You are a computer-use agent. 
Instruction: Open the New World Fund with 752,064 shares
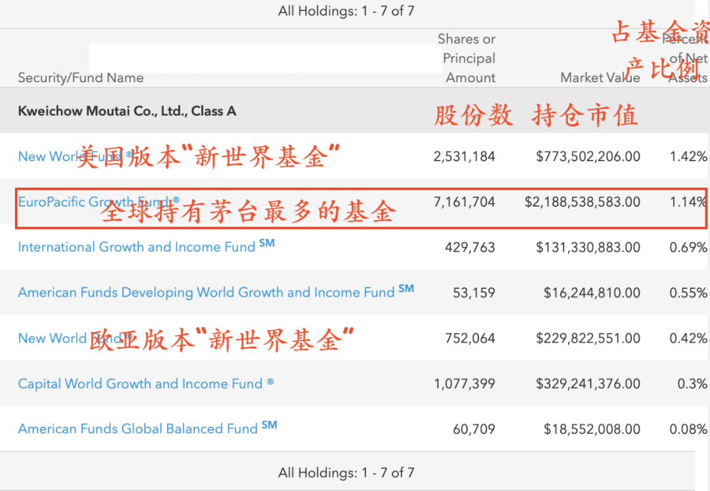point(75,338)
